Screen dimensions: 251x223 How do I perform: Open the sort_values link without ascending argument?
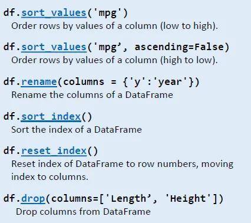pyautogui.click(x=54, y=13)
